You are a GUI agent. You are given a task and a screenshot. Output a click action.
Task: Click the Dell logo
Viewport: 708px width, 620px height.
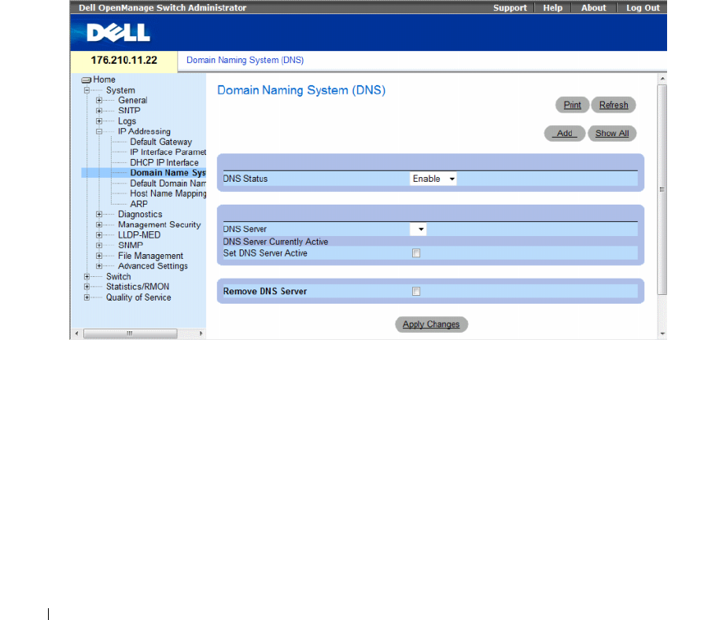click(x=118, y=32)
